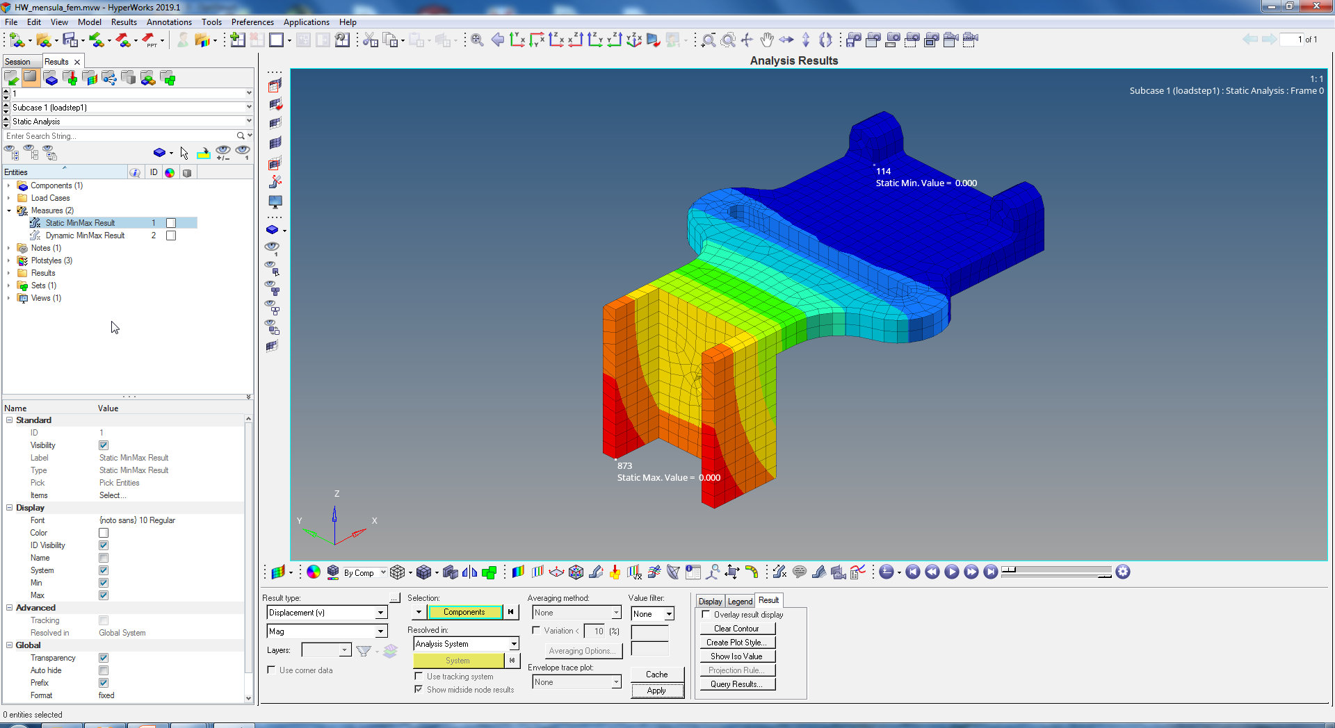The height and width of the screenshot is (728, 1335).
Task: Open the Averaging method dropdown
Action: click(615, 613)
